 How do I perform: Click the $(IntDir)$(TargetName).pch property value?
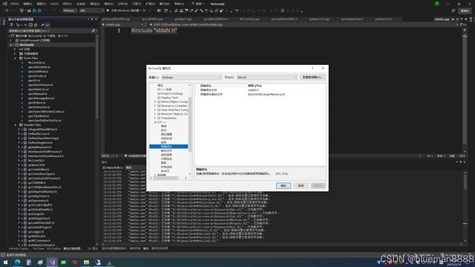click(267, 94)
